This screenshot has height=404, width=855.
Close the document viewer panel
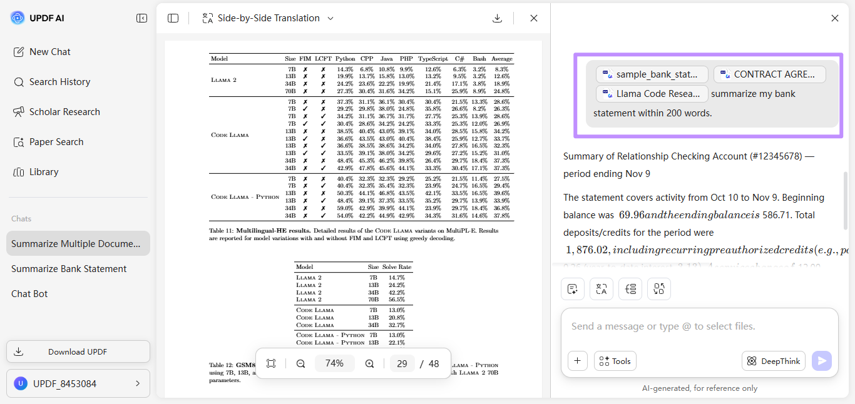pyautogui.click(x=534, y=18)
